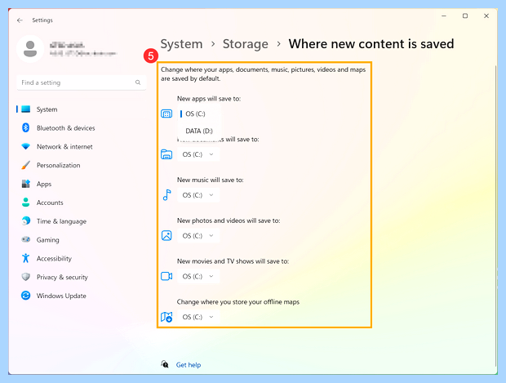Click the Apps icon in sidebar
This screenshot has width=506, height=383.
(26, 184)
